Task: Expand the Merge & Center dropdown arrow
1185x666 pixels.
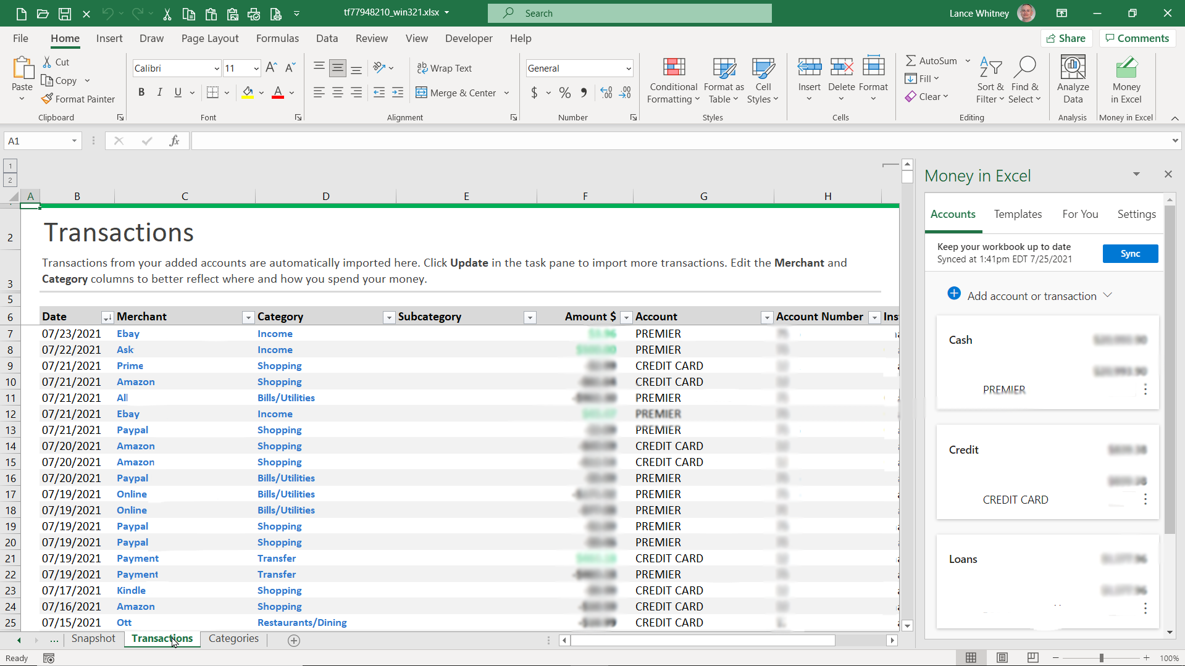Action: [x=507, y=93]
